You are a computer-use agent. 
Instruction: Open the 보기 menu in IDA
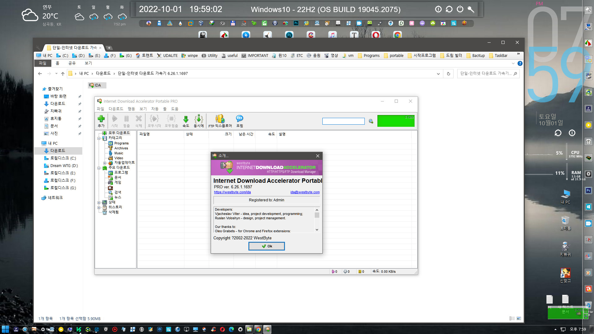point(143,109)
